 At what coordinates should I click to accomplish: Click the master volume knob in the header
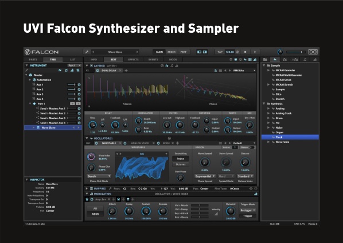[x=280, y=52]
